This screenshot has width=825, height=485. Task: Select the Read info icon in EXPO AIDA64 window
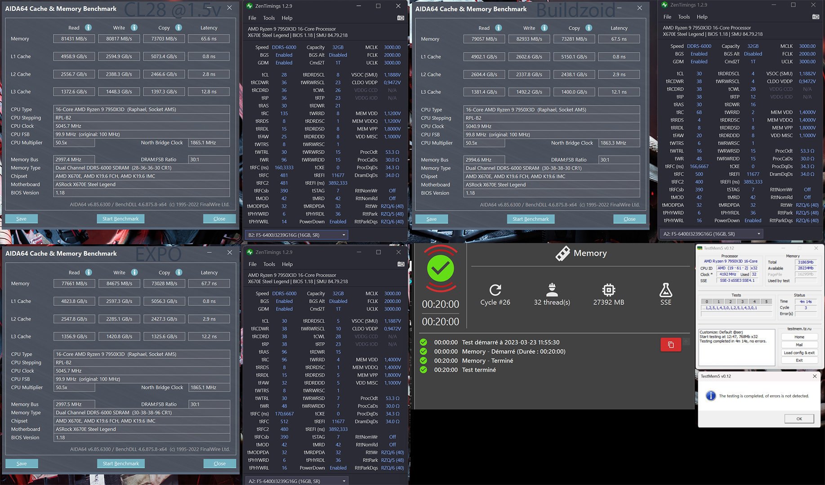pos(89,272)
